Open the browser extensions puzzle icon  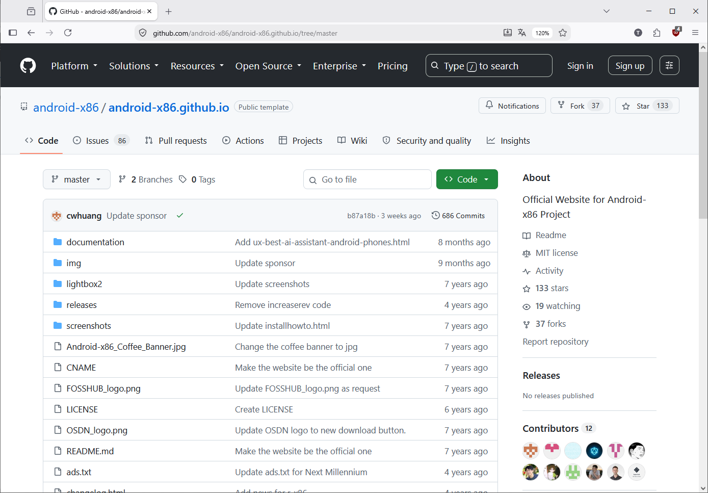657,33
